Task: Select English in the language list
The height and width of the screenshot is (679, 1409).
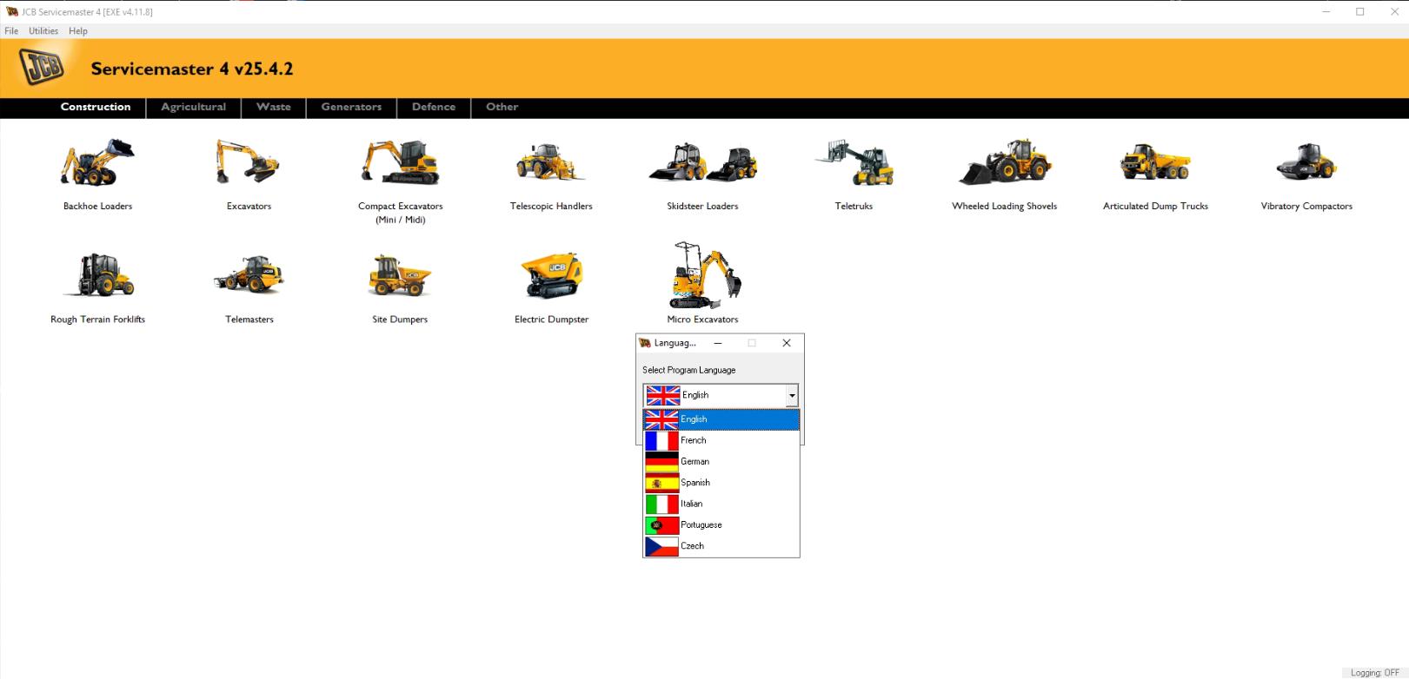Action: (721, 419)
